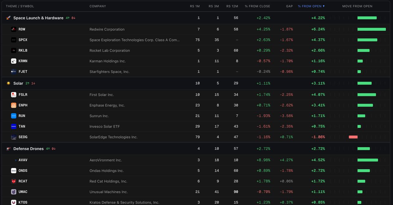The width and height of the screenshot is (393, 205).
Task: Click the Invesco Solar ETF name
Action: pyautogui.click(x=105, y=127)
